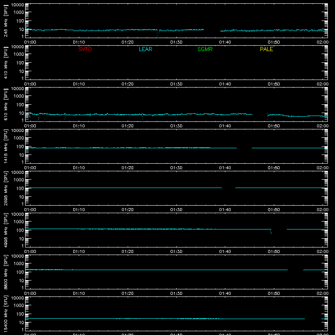
Task: Select the 410 MHz [SFU] axis title
Action: (5, 62)
